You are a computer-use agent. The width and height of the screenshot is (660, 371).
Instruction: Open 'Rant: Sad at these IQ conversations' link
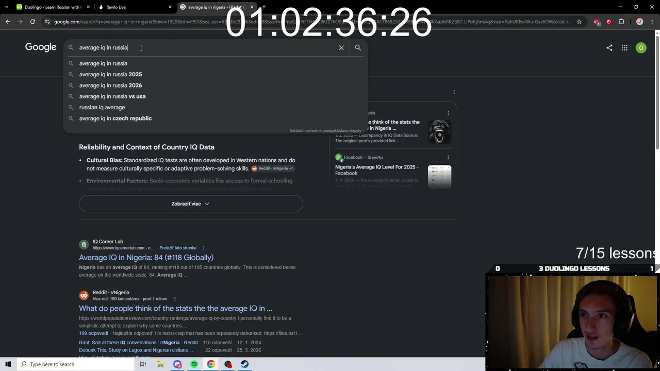138,343
